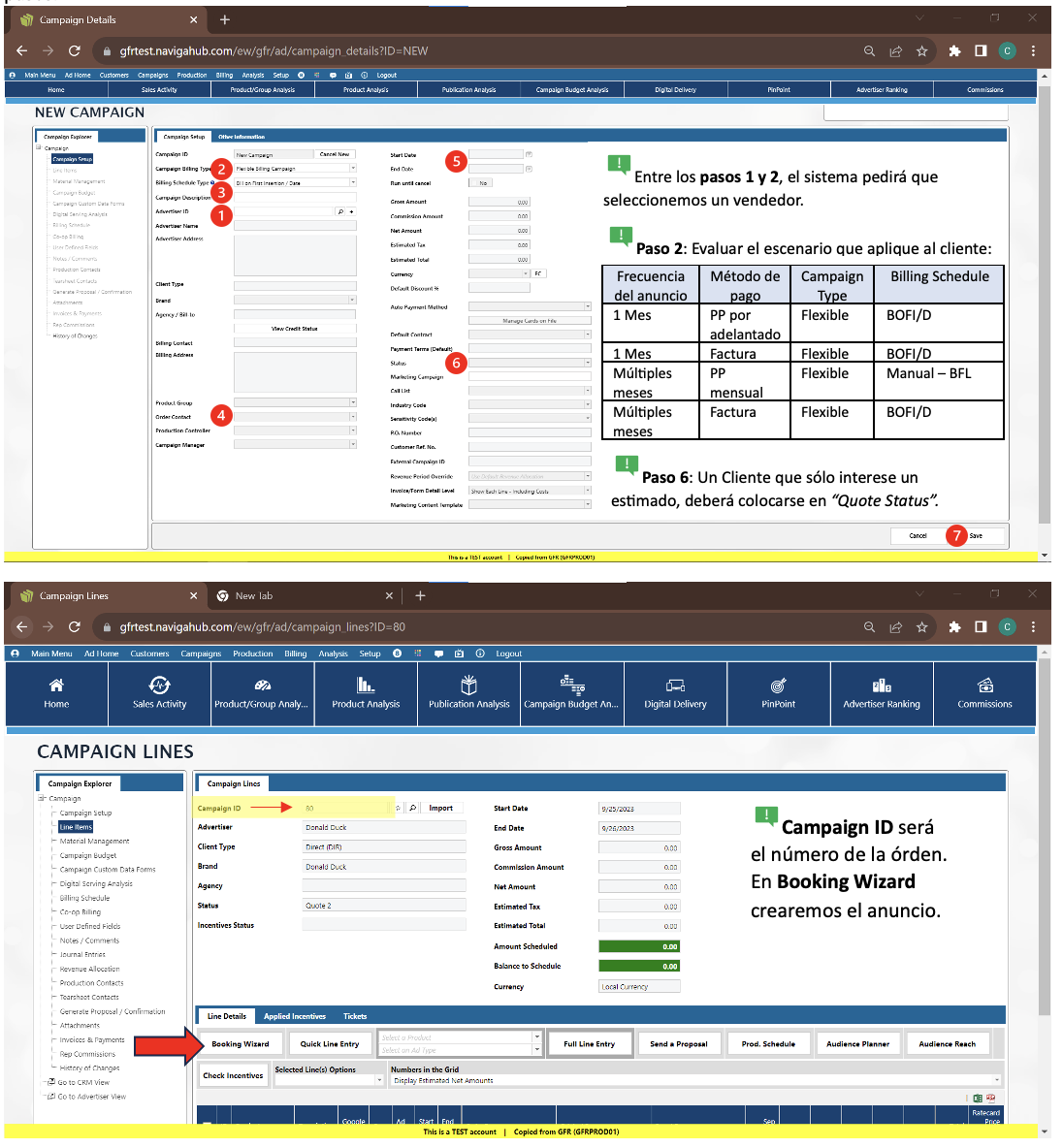Open Product Analysis via its bar chart icon
Image resolution: width=1063 pixels, height=1148 pixels.
click(366, 686)
